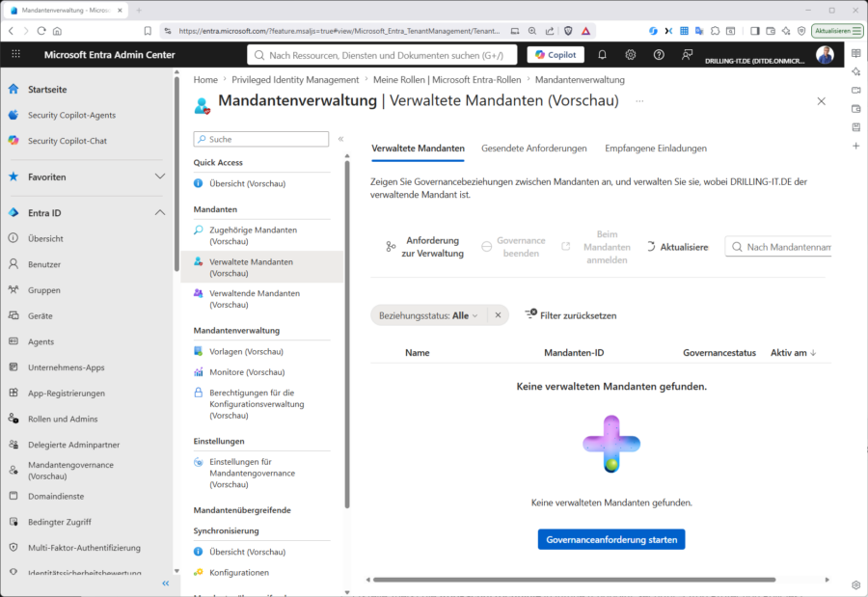Viewport: 868px width, 597px height.
Task: Switch to Empfangene Einladungen tab
Action: pos(656,149)
